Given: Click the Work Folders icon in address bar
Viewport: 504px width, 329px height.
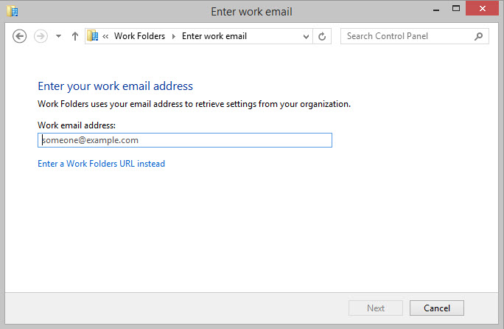Looking at the screenshot, I should click(x=93, y=36).
